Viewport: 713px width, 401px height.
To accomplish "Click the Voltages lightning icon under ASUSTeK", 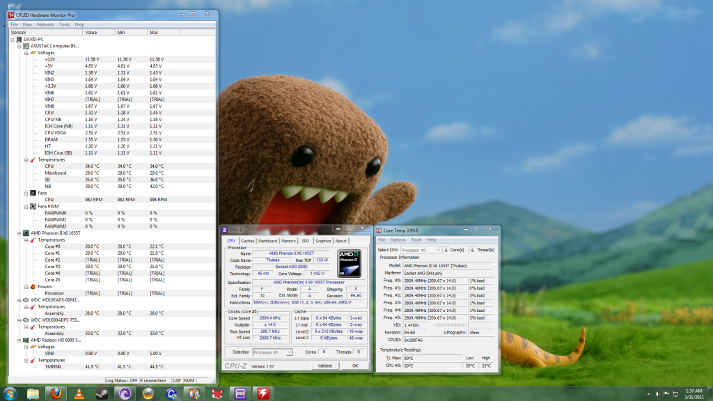I will (x=33, y=53).
